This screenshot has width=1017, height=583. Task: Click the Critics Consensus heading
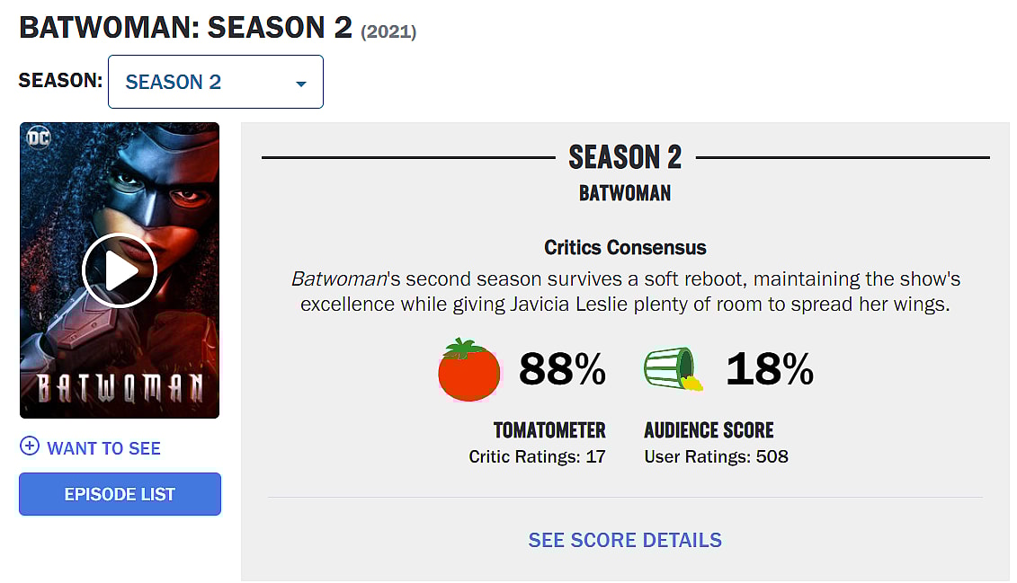point(625,247)
